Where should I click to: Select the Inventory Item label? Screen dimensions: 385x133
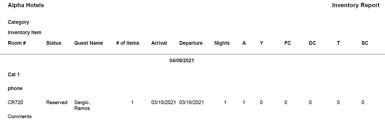pos(24,33)
